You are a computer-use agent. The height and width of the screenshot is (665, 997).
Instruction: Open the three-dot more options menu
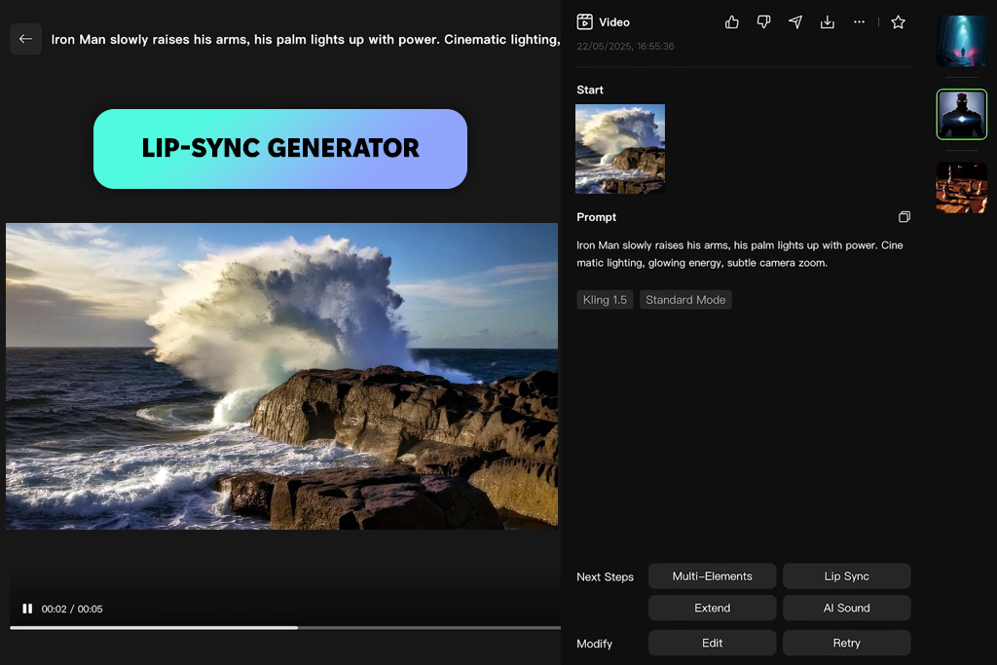tap(859, 22)
